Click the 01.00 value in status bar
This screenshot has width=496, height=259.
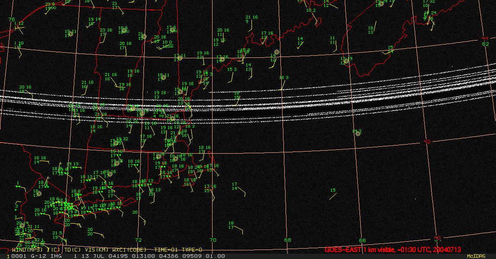point(216,256)
